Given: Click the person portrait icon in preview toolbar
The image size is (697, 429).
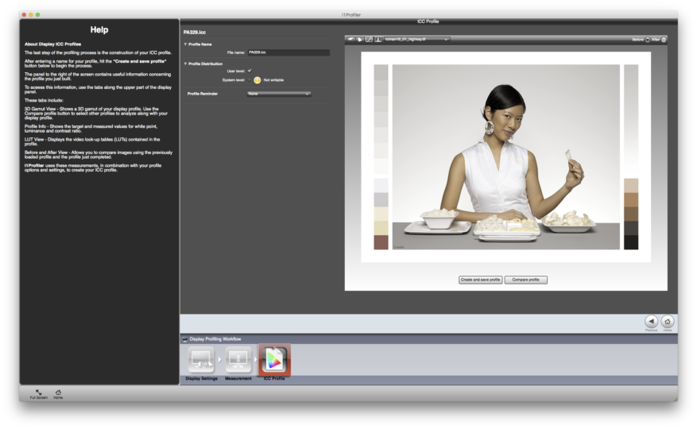Looking at the screenshot, I should coord(378,39).
